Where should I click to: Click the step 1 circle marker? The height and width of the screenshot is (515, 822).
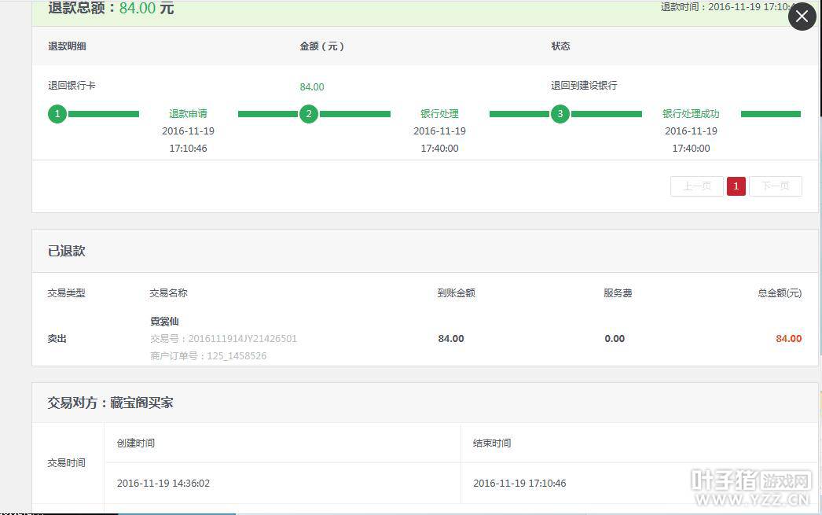click(57, 114)
